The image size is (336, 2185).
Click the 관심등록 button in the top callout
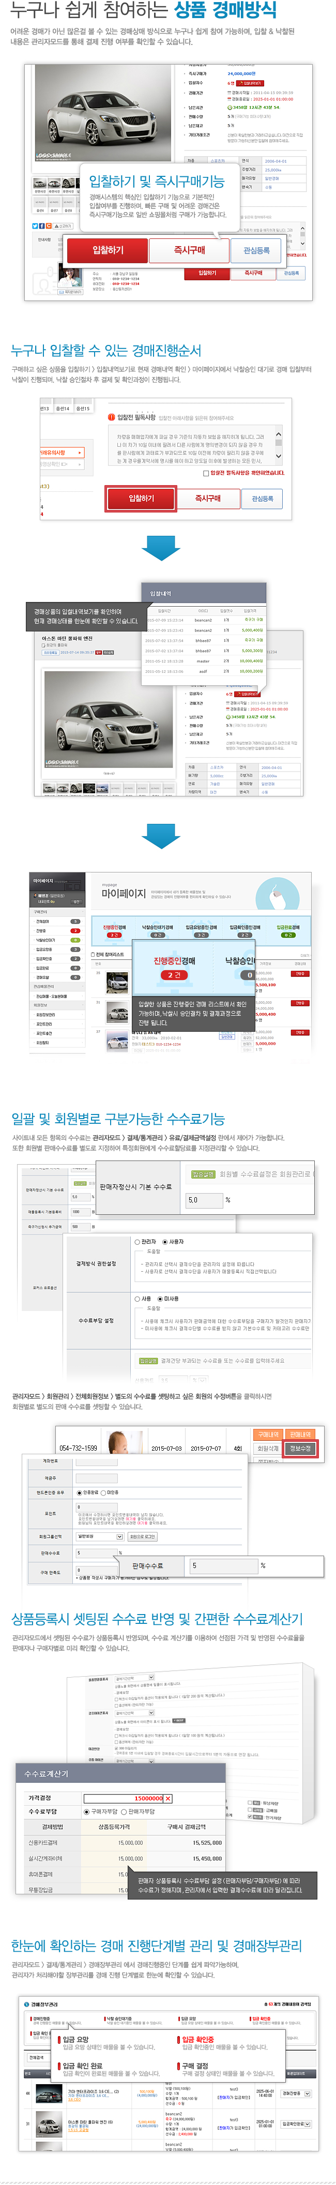coord(256,250)
